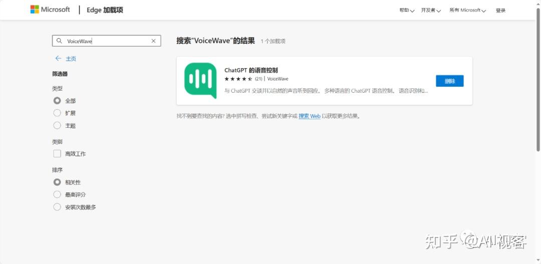The width and height of the screenshot is (541, 264).
Task: Click the Microsoft logo
Action: tap(50, 10)
